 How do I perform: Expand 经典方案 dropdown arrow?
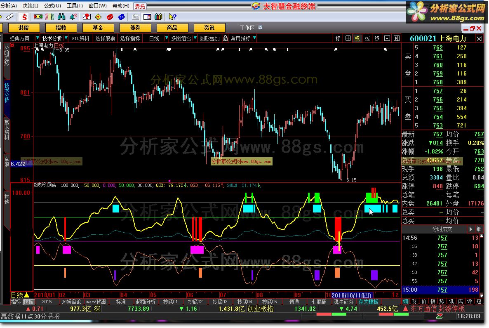[38, 38]
